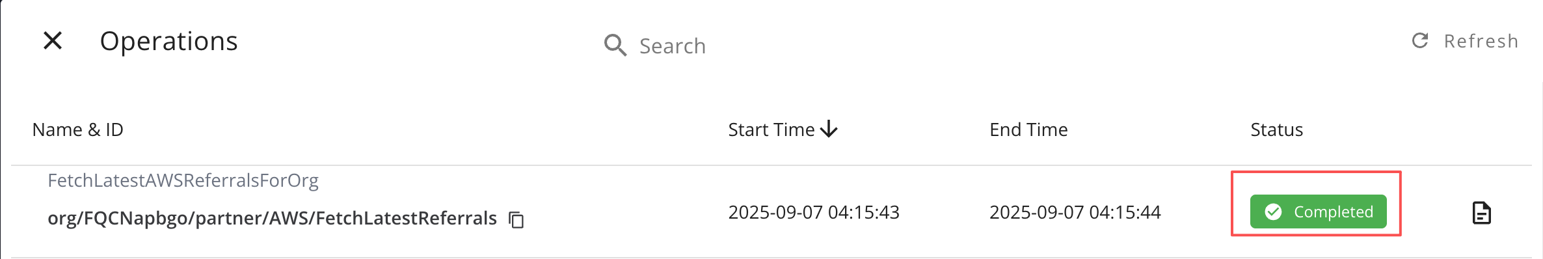This screenshot has height=259, width=1543.
Task: Click the magnifying glass search icon
Action: 615,46
